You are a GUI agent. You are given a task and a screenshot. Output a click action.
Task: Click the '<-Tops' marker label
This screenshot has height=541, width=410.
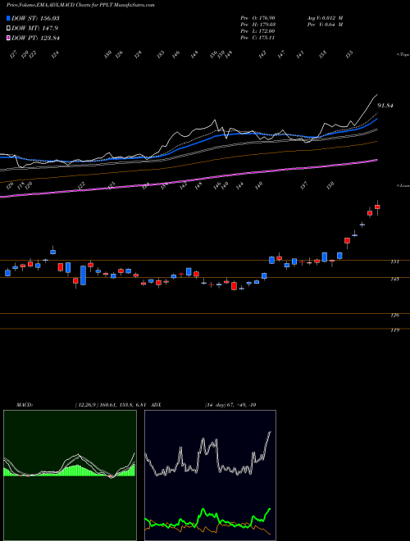403,55
